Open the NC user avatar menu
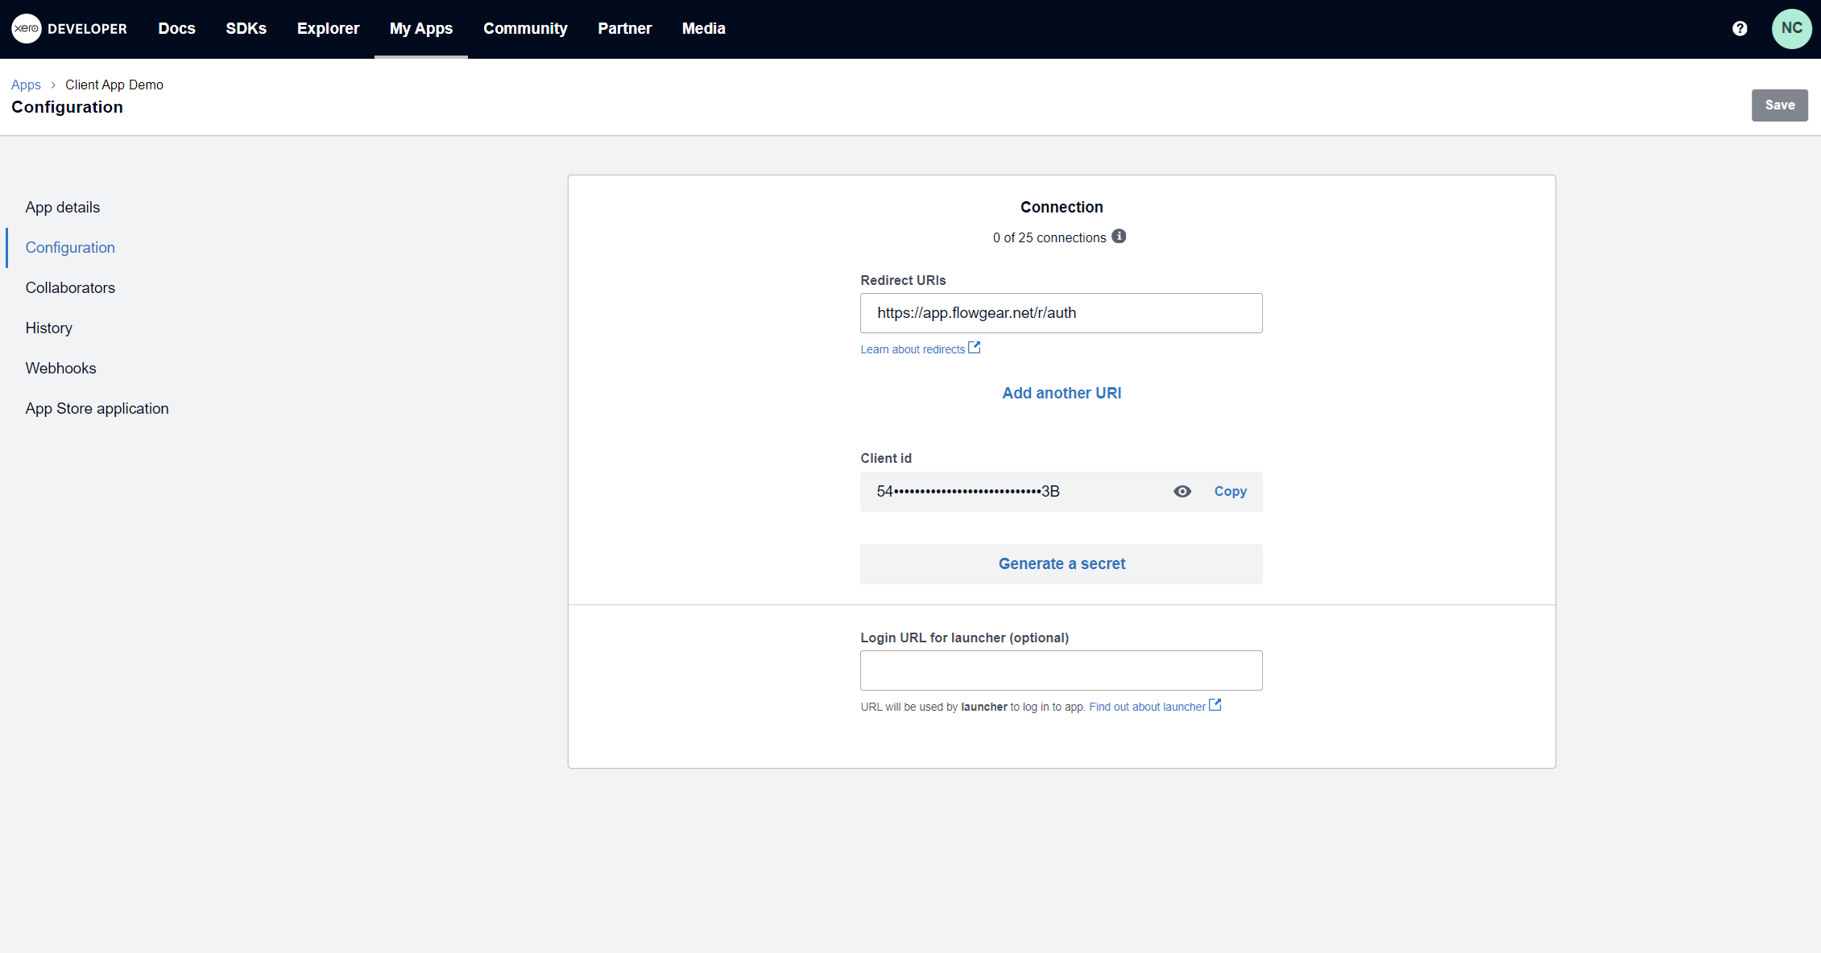The height and width of the screenshot is (953, 1821). pos(1791,28)
